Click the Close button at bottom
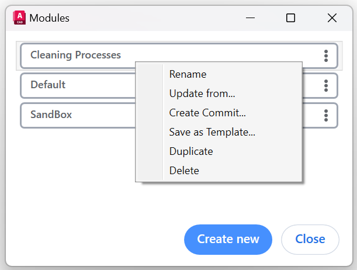This screenshot has height=270, width=357. pyautogui.click(x=310, y=239)
